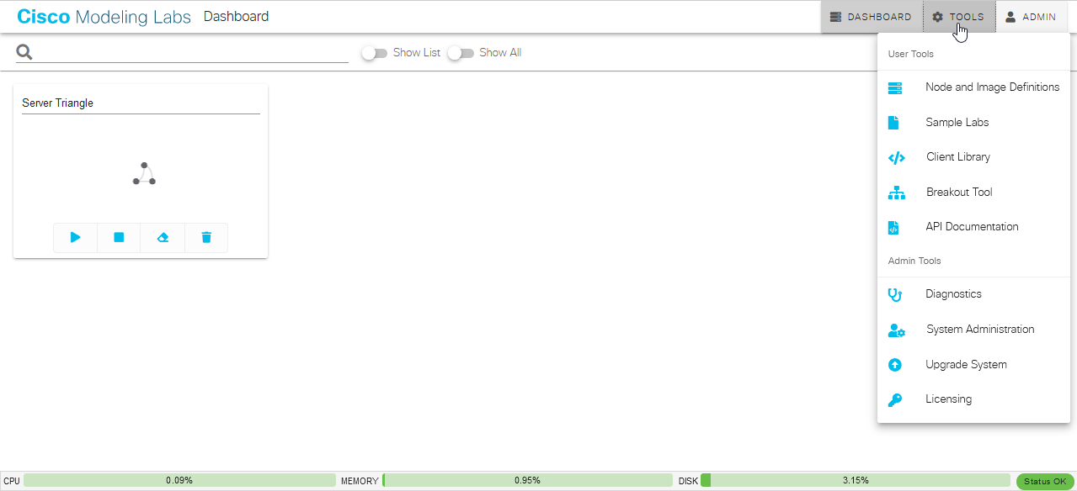Image resolution: width=1077 pixels, height=491 pixels.
Task: Stop the Server Triangle lab
Action: (119, 237)
